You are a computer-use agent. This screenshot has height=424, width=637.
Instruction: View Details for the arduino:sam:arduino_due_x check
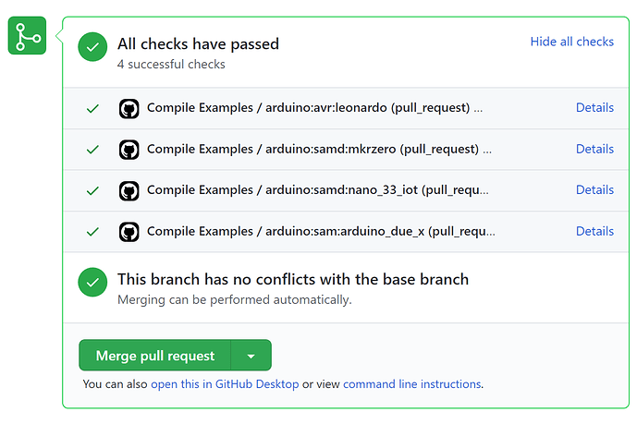coord(594,232)
